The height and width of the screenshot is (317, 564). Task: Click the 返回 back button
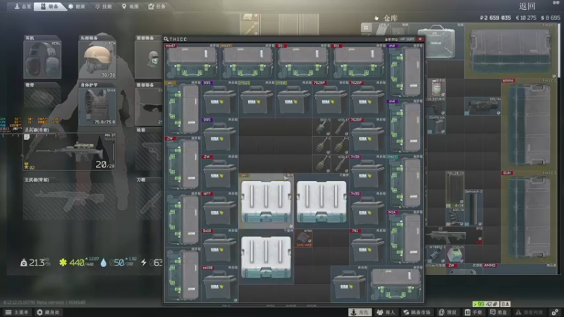tap(527, 6)
